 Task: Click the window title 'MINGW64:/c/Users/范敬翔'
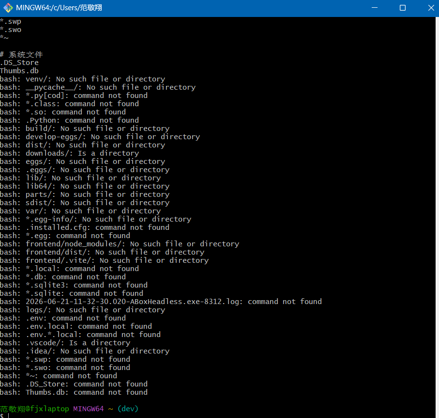point(59,8)
